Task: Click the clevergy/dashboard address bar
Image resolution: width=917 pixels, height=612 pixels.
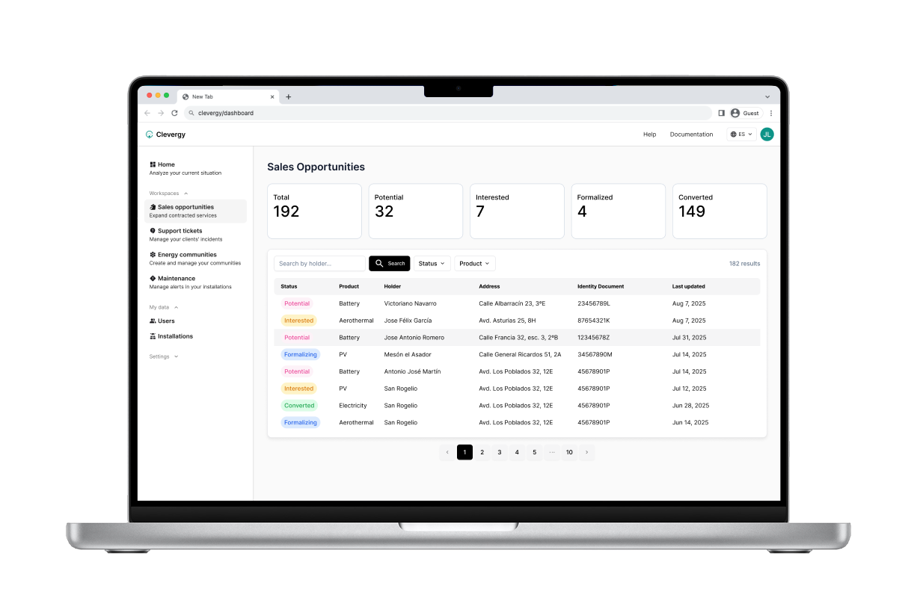Action: click(x=448, y=113)
